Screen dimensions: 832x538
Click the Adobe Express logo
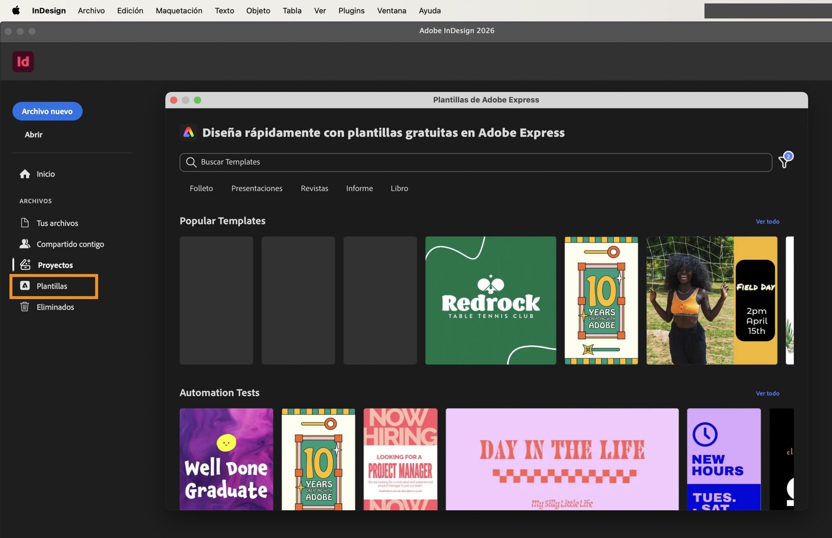tap(188, 133)
